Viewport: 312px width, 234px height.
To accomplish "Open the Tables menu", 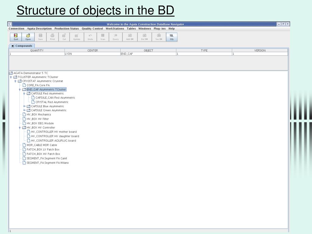I will pos(131,29).
